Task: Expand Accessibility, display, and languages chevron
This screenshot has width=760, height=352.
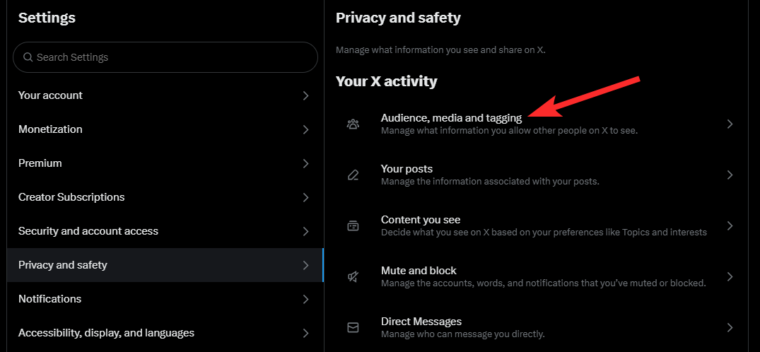Action: click(x=305, y=333)
